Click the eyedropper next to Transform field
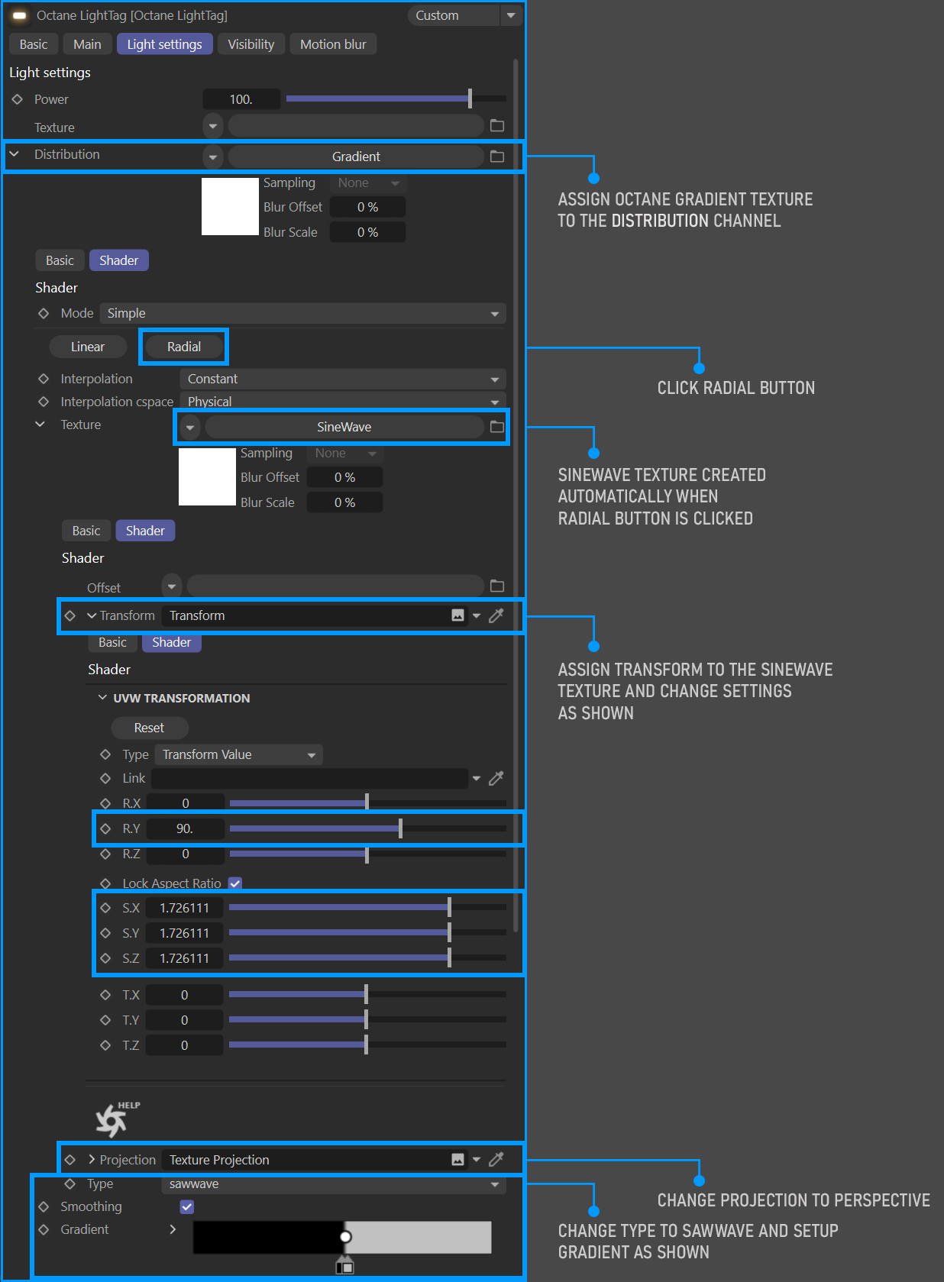944x1282 pixels. (496, 615)
